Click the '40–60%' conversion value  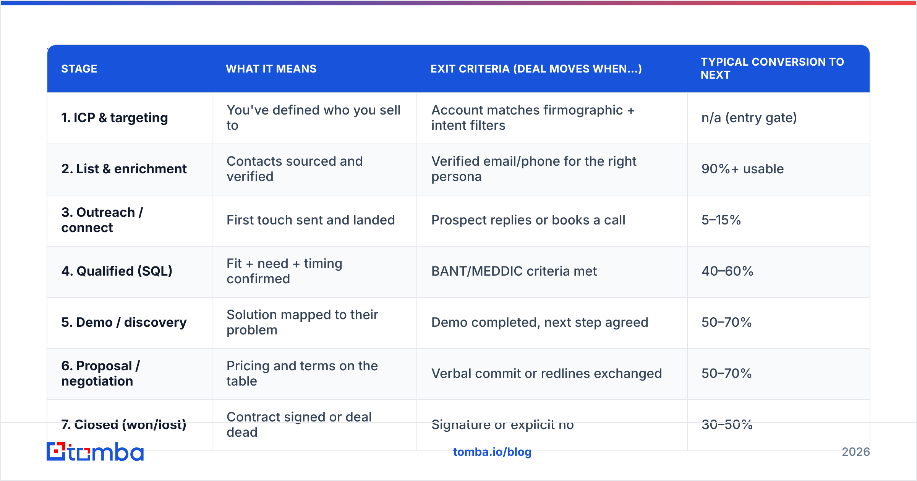pyautogui.click(x=727, y=271)
